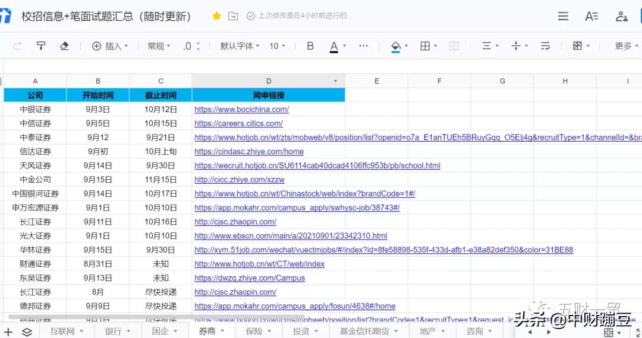642x338 pixels.
Task: Click the freeze panes icon
Action: click(577, 46)
